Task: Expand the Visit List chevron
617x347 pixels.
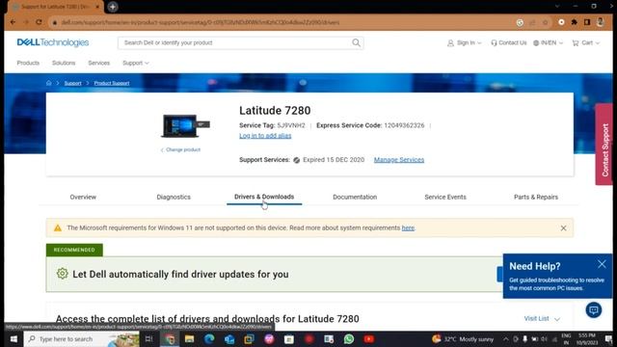Action: coord(557,319)
